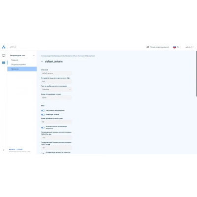
Task: Click the vWLC logo icon
Action: click(x=3, y=47)
